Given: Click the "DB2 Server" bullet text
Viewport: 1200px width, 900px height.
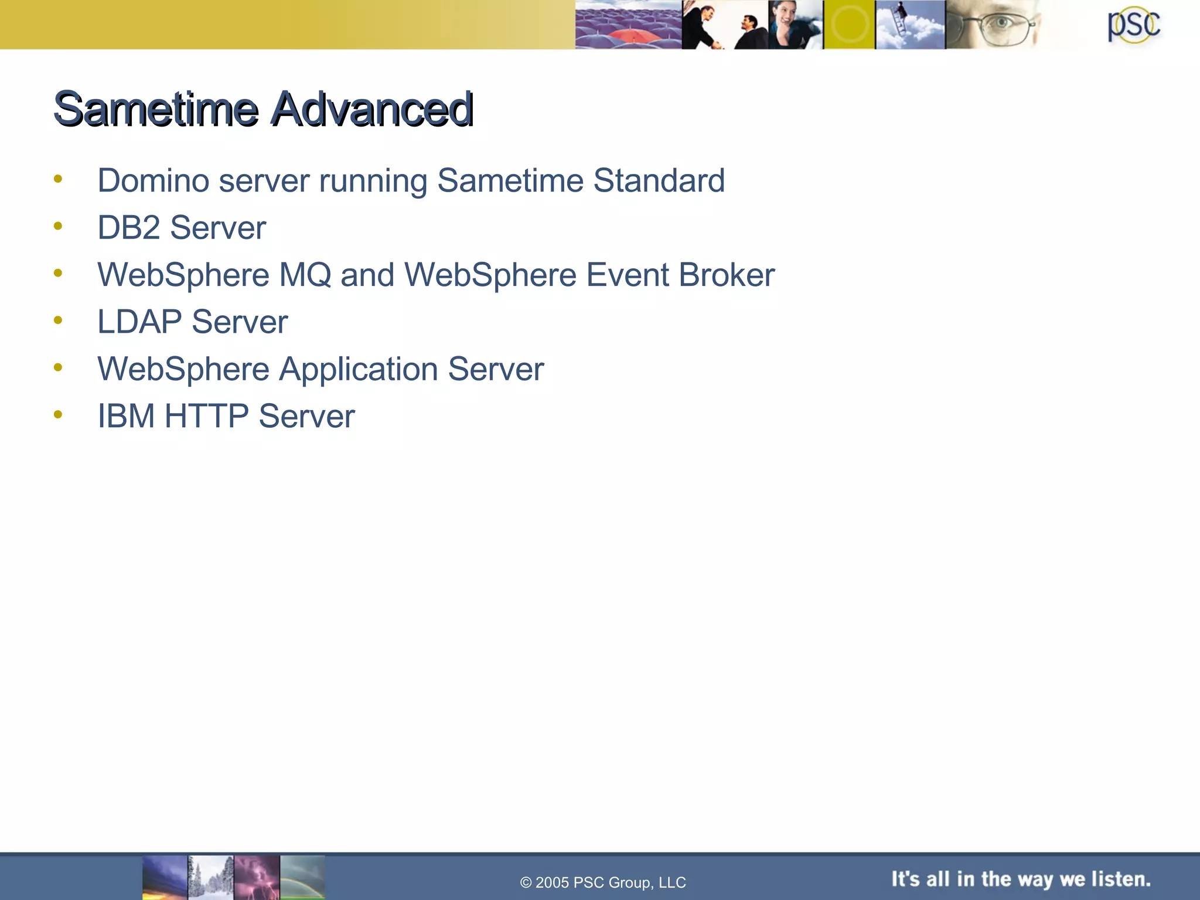Looking at the screenshot, I should 182,227.
